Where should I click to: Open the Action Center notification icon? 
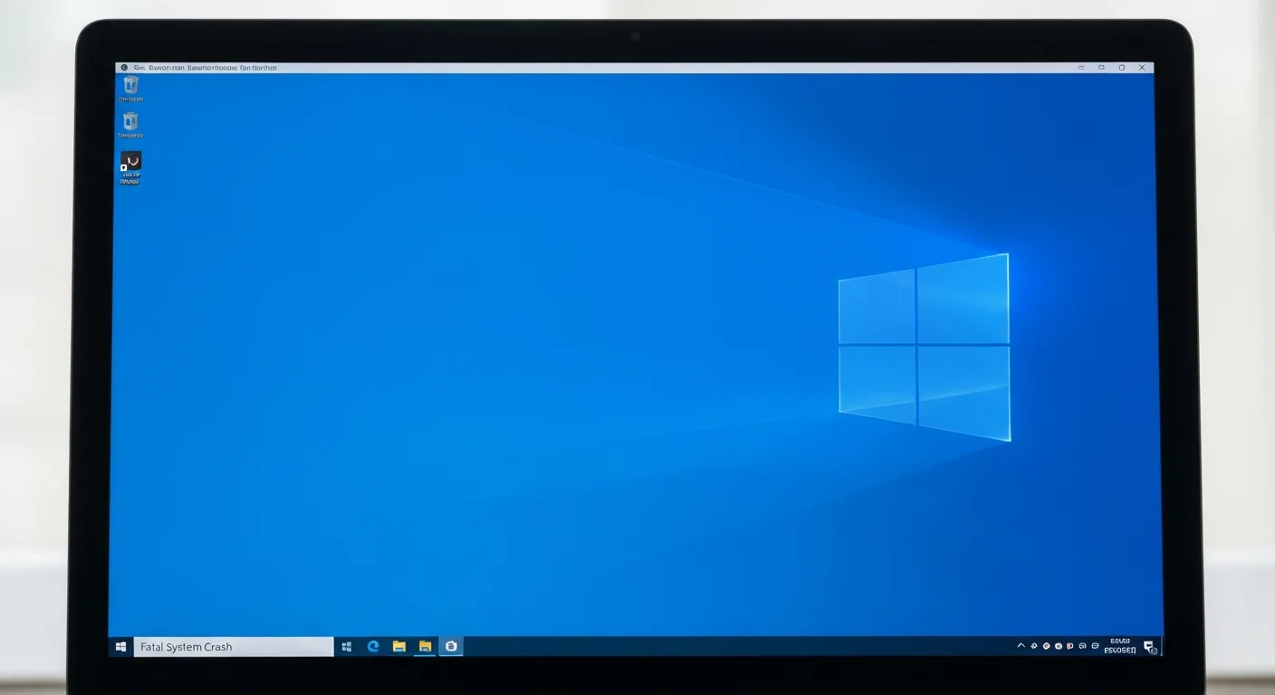pos(1148,646)
